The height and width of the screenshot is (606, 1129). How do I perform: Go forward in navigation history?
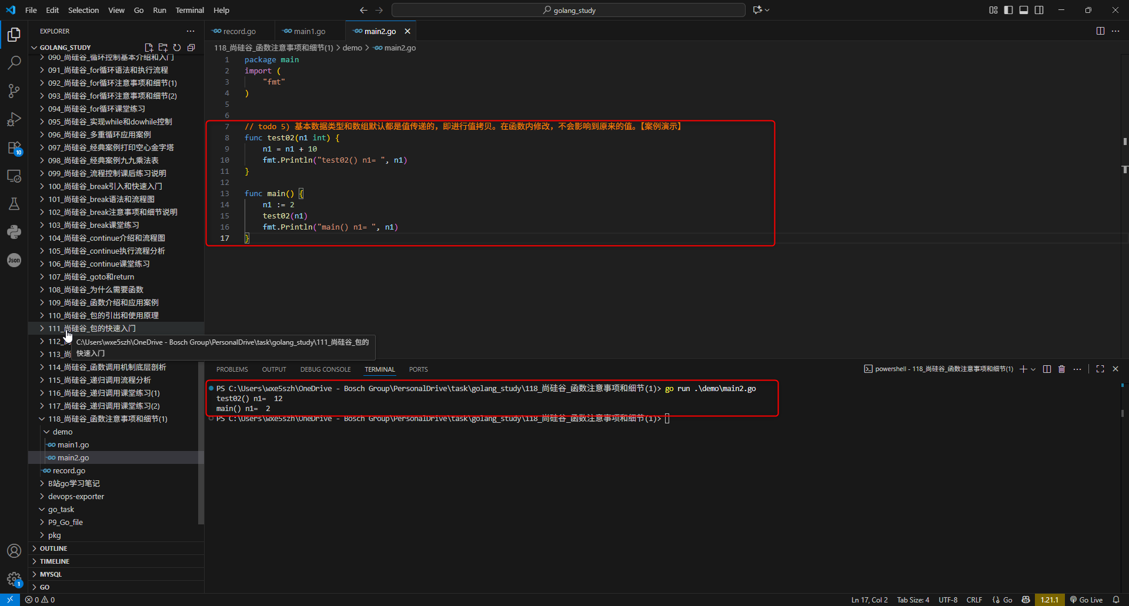[379, 10]
